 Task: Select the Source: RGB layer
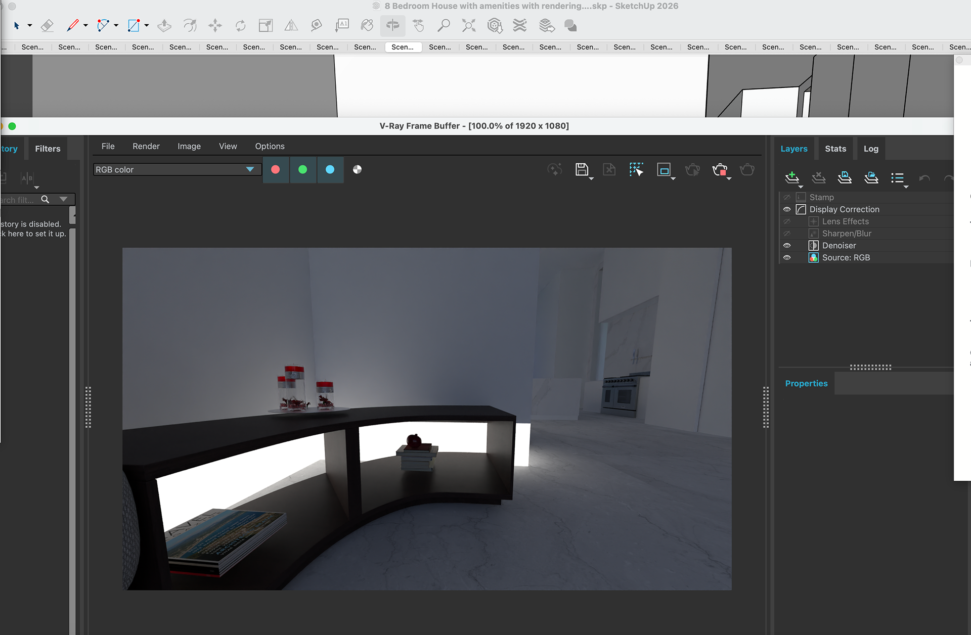point(846,258)
